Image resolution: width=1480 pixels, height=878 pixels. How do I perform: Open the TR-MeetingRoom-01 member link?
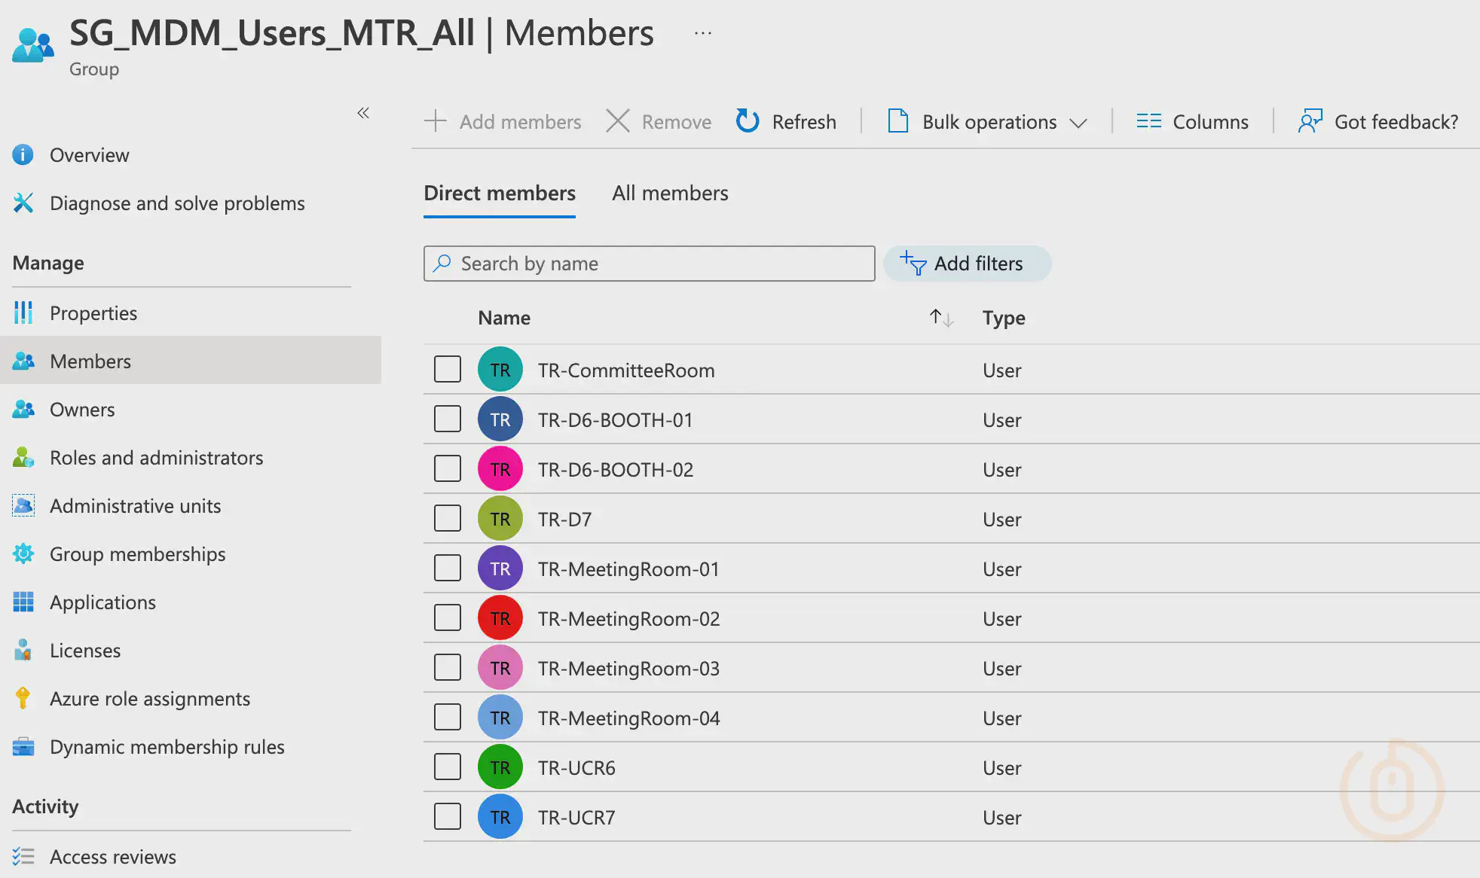pyautogui.click(x=628, y=569)
